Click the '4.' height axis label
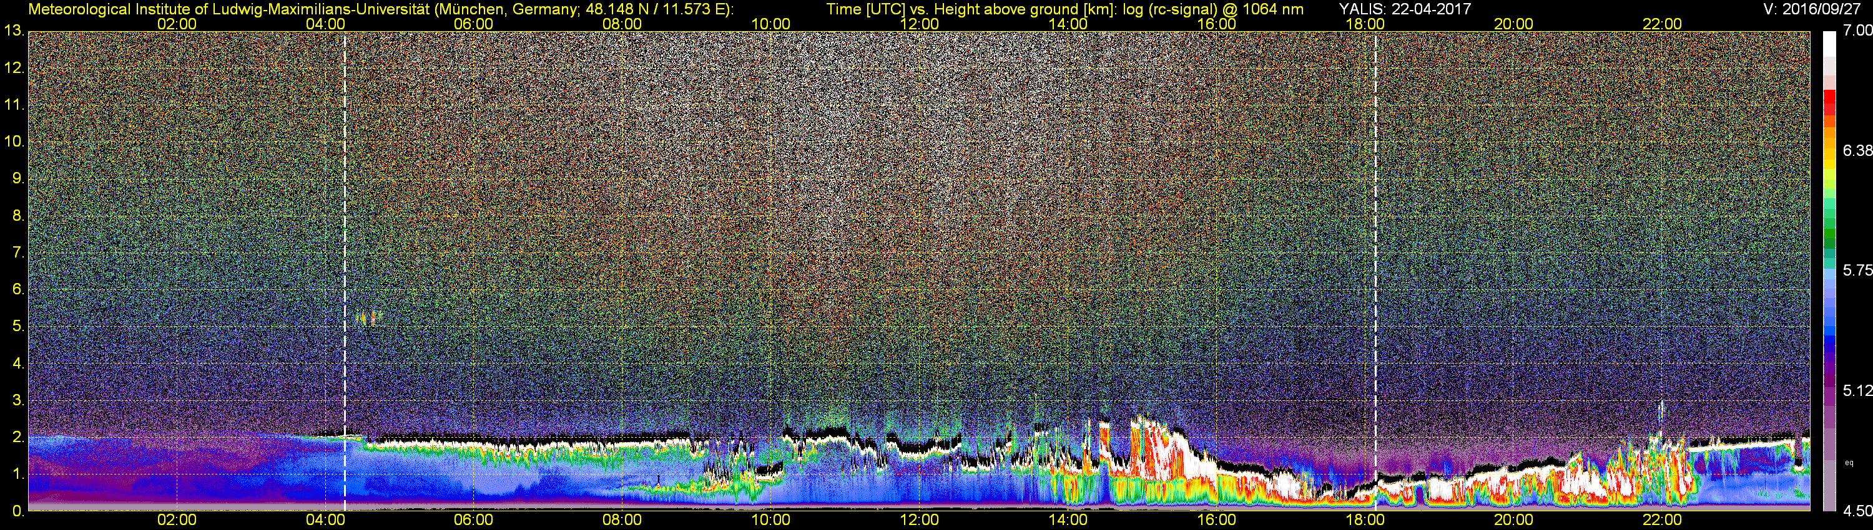Viewport: 1873px width, 530px height. pos(19,363)
